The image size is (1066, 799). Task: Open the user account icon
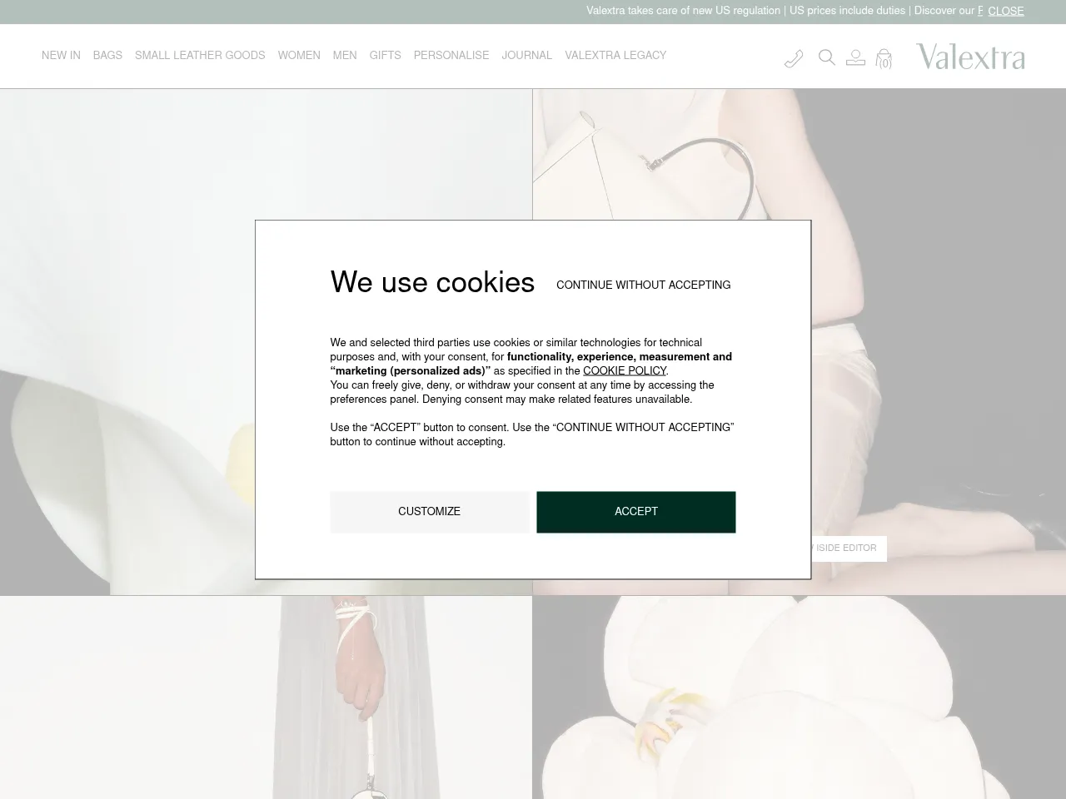point(855,57)
